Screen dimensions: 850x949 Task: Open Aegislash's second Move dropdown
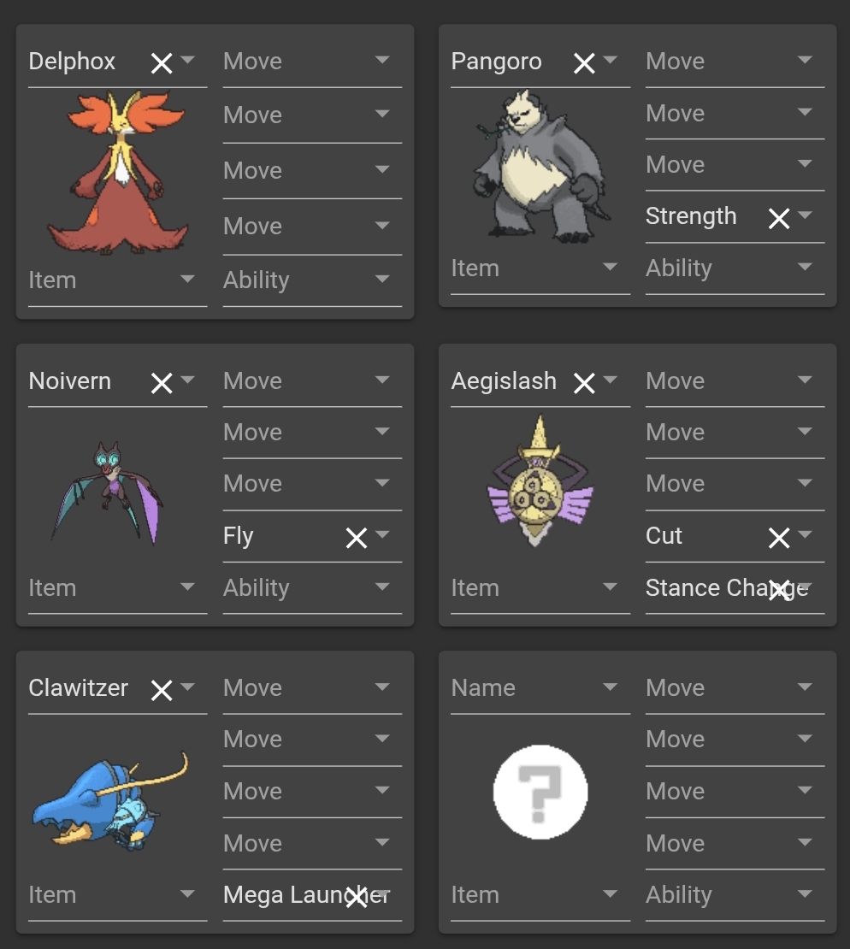735,433
